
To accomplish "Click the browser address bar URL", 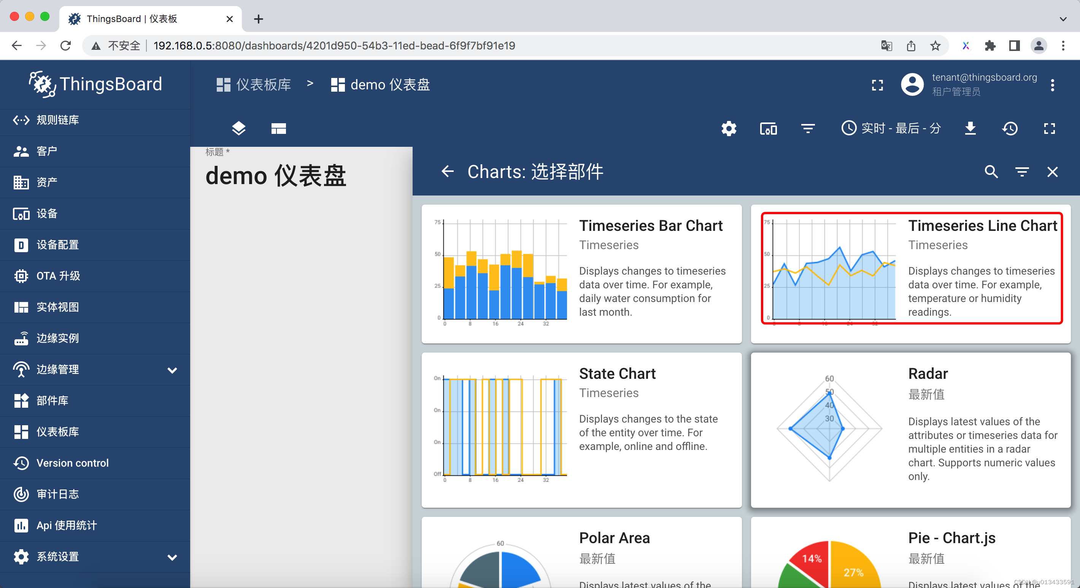I will (334, 46).
